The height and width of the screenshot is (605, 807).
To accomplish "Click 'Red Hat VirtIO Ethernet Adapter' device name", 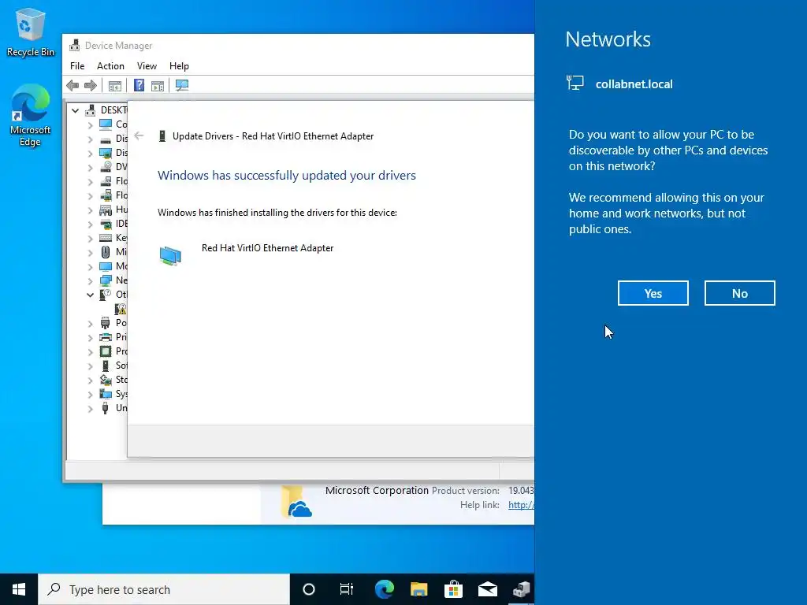I will tap(268, 248).
